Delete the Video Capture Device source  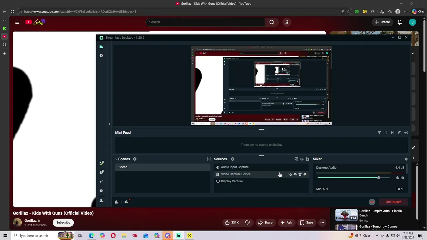point(300,174)
